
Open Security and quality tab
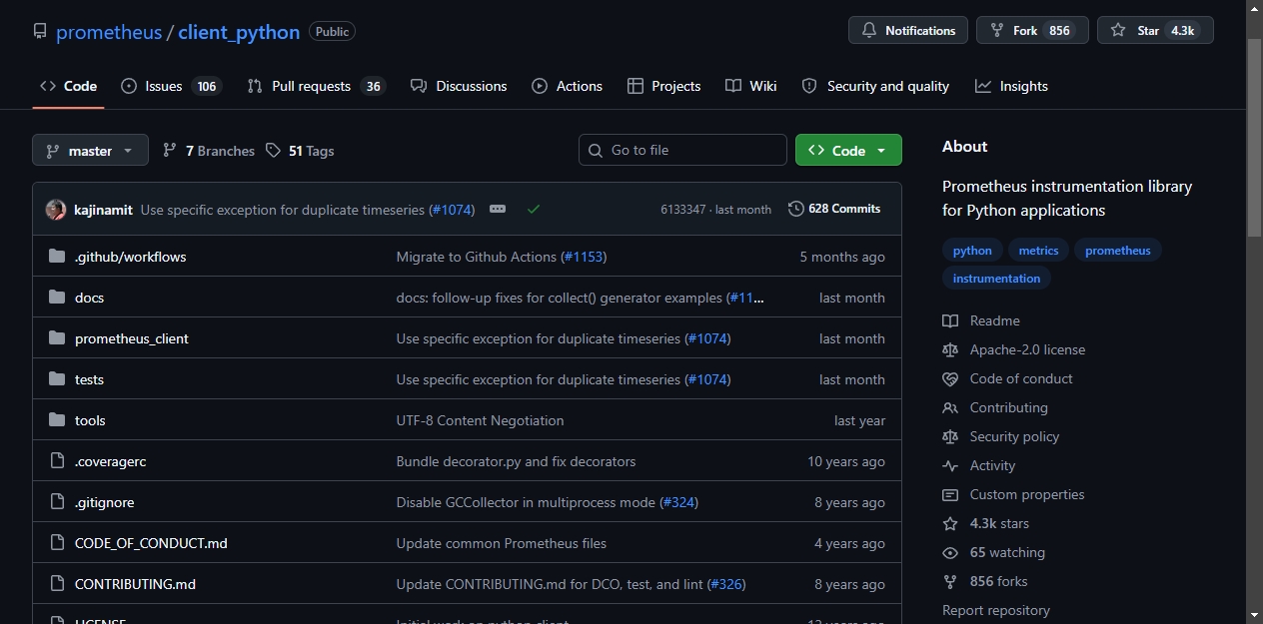coord(875,86)
